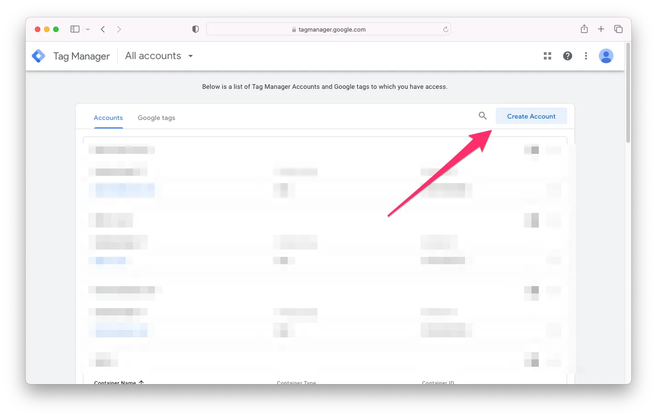Open the Safari privacy report shield

click(x=196, y=29)
